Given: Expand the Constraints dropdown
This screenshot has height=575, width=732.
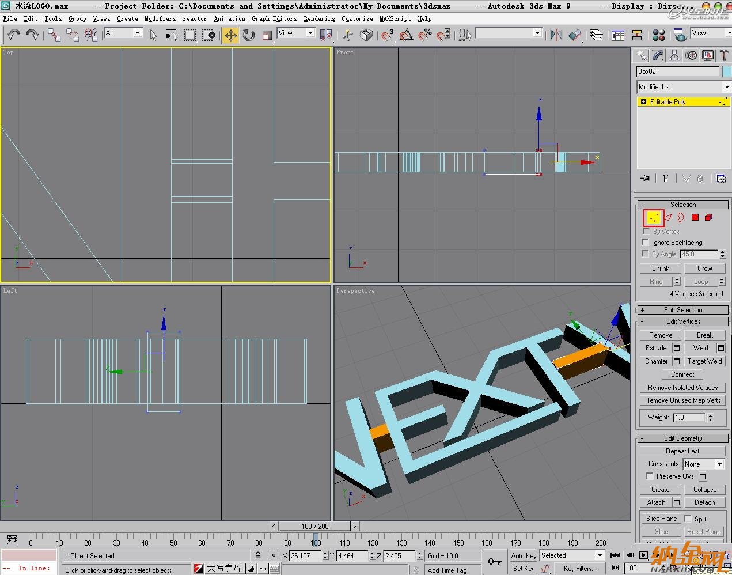Looking at the screenshot, I should [x=704, y=464].
